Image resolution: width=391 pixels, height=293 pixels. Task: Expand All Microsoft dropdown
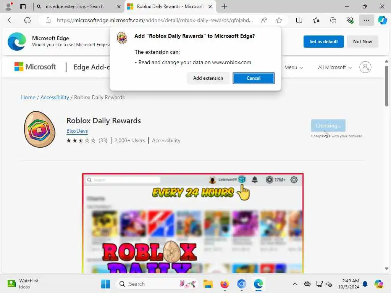pyautogui.click(x=335, y=67)
